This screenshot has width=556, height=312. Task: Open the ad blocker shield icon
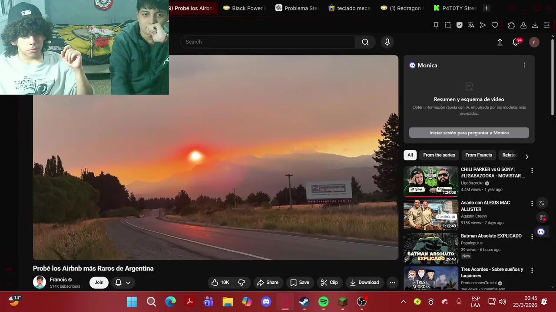pos(460,25)
